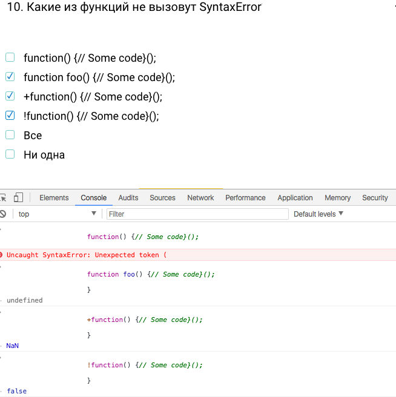Open the Sources tab
The height and width of the screenshot is (397, 396).
pyautogui.click(x=162, y=198)
